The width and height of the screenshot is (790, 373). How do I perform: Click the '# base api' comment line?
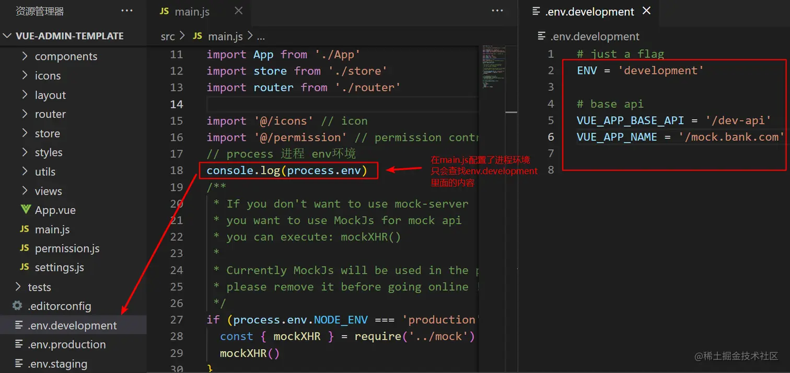pyautogui.click(x=610, y=104)
